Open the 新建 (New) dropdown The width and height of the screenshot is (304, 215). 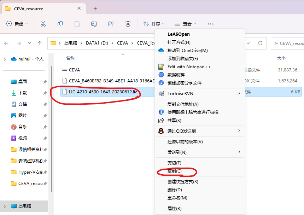pyautogui.click(x=17, y=24)
